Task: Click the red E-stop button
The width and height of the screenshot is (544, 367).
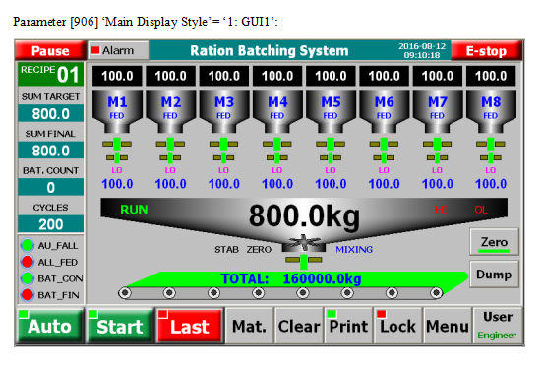Action: coord(486,50)
